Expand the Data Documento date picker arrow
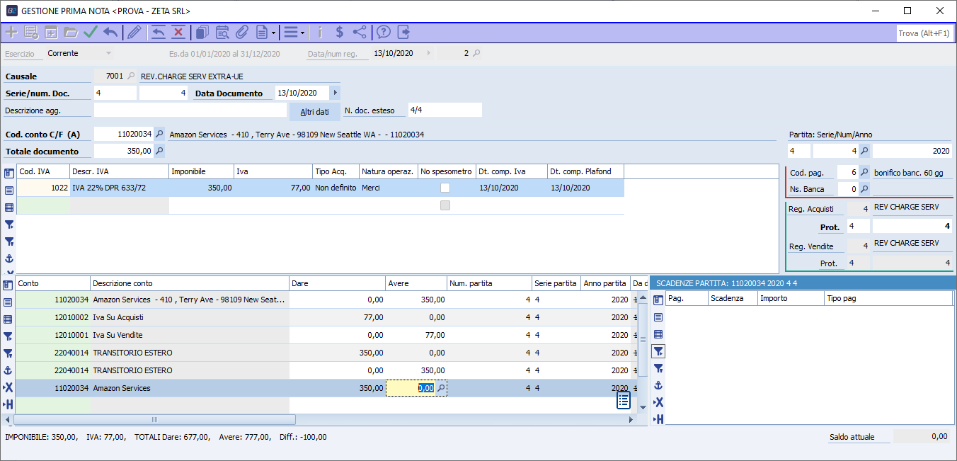The height and width of the screenshot is (461, 957). (x=335, y=93)
